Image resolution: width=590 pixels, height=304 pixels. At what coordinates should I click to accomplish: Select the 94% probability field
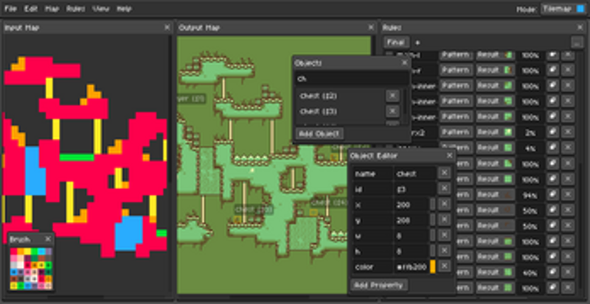[x=530, y=194]
